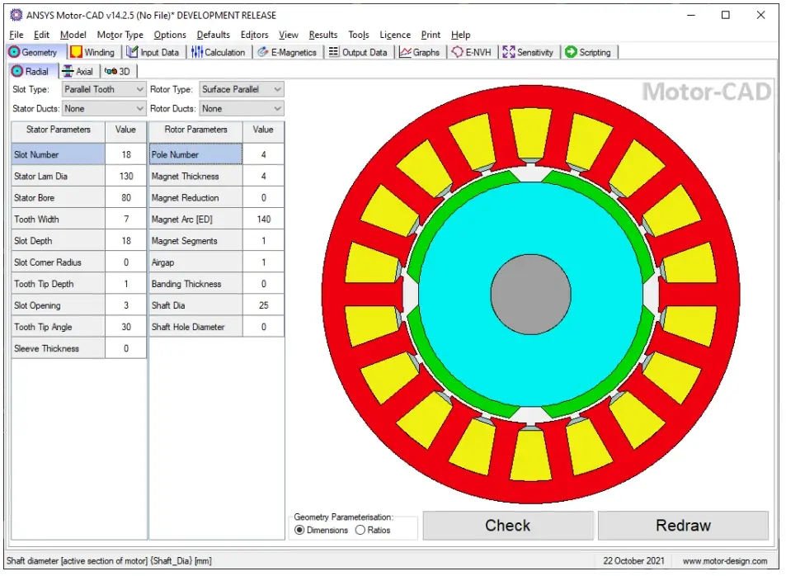Click the Graphs chart icon
Image resolution: width=786 pixels, height=576 pixels.
[x=405, y=52]
